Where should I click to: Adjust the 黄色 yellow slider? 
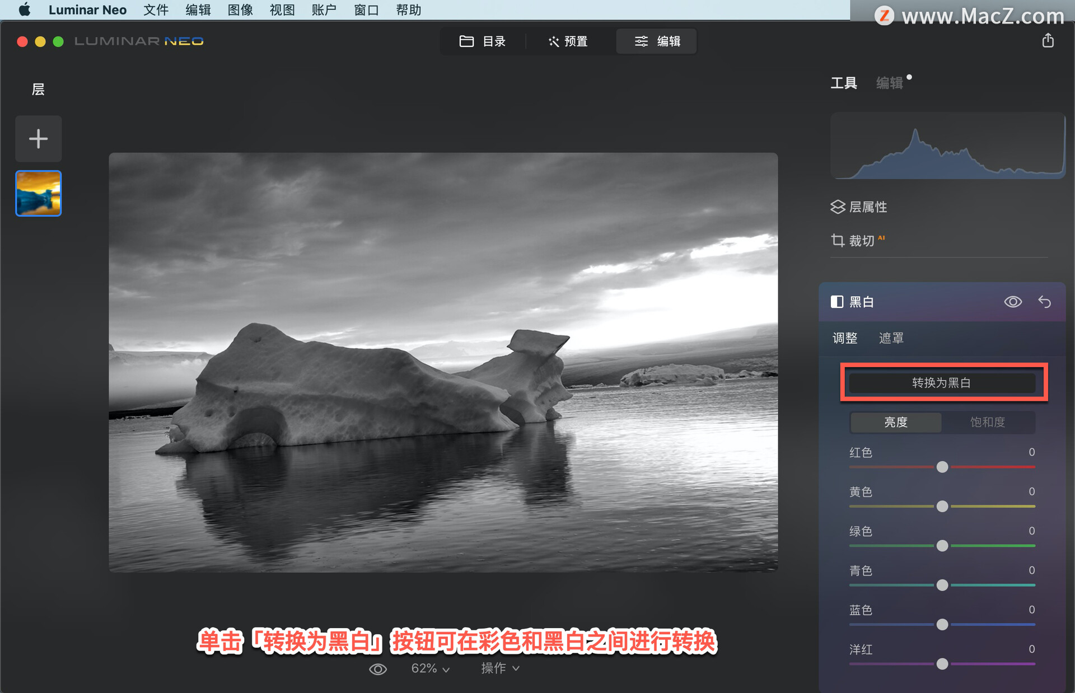click(942, 506)
